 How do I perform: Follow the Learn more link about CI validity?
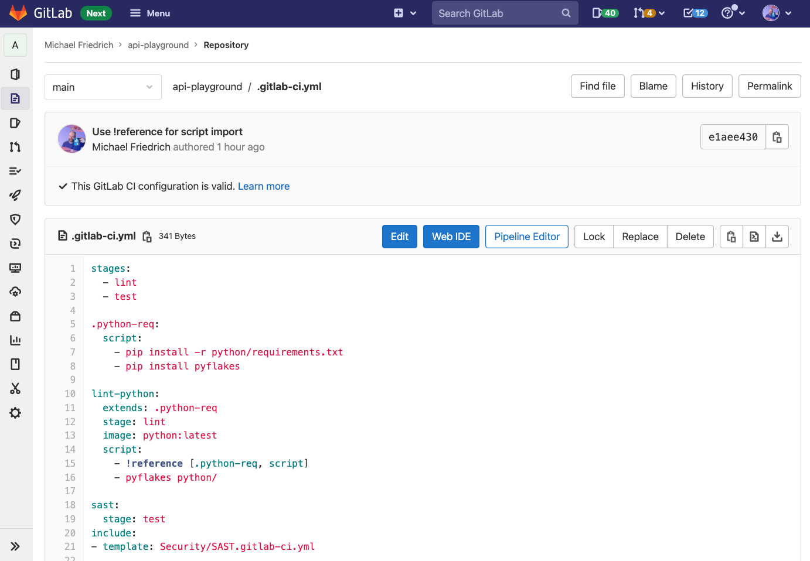tap(263, 186)
